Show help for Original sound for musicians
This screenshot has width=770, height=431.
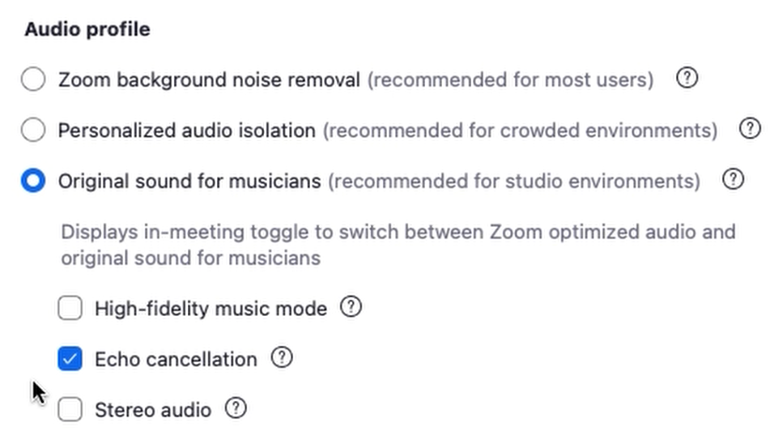[733, 180]
